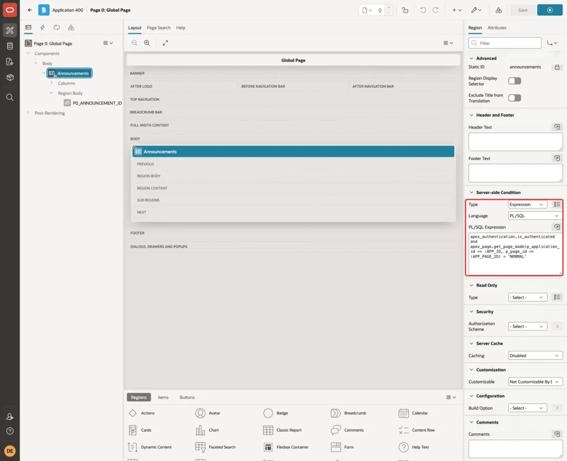
Task: Expand the Columns tree node
Action: coord(51,83)
